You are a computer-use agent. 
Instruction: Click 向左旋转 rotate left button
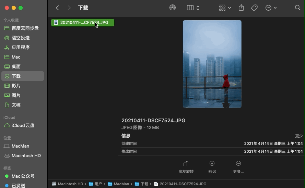[186, 167]
